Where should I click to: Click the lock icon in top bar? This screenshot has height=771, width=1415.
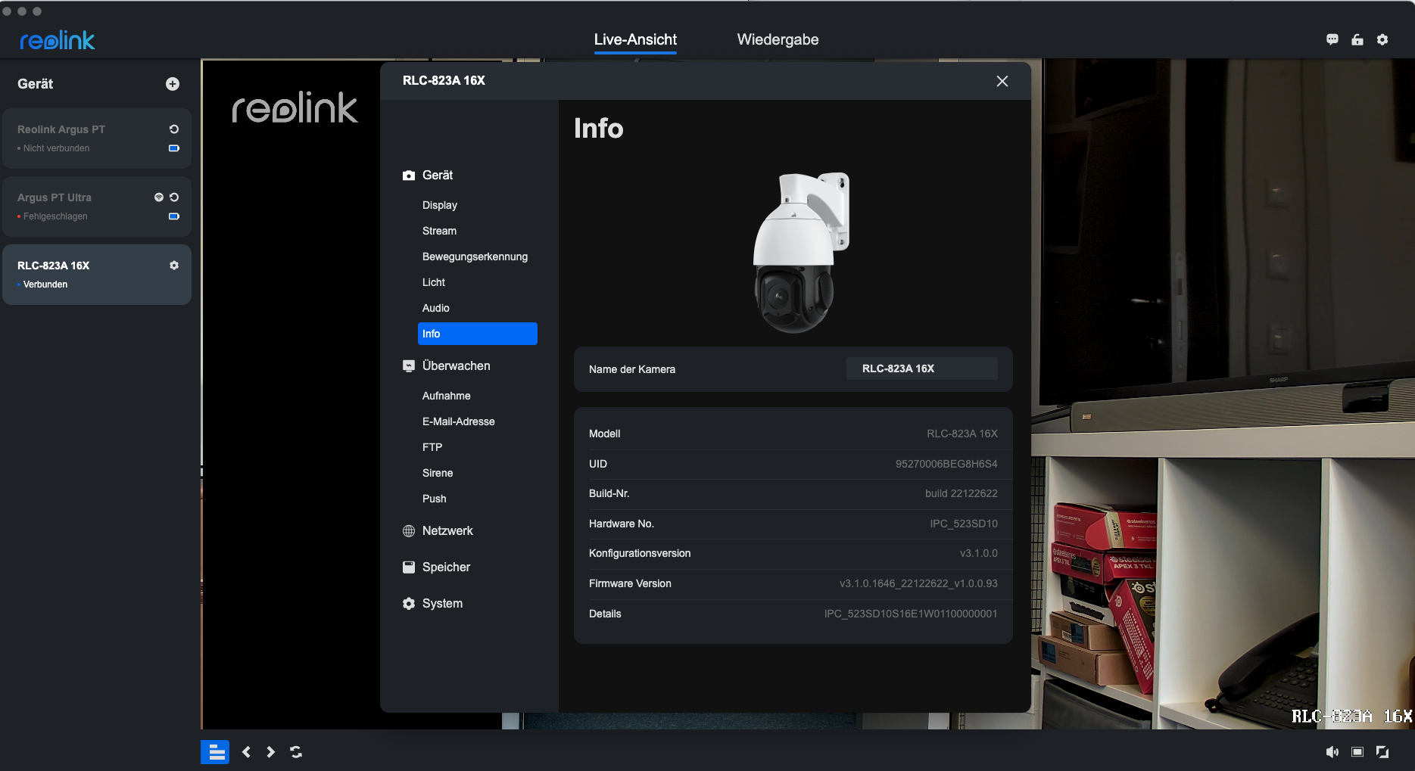[1357, 40]
